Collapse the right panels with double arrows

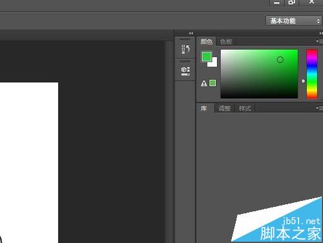(321, 33)
